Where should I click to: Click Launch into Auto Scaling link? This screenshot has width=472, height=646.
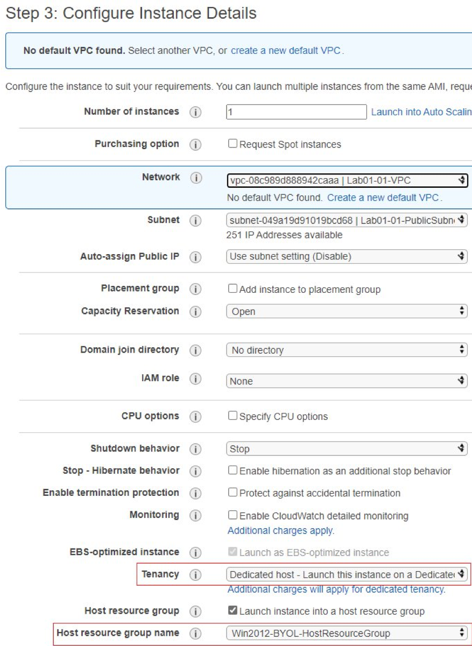coord(421,112)
